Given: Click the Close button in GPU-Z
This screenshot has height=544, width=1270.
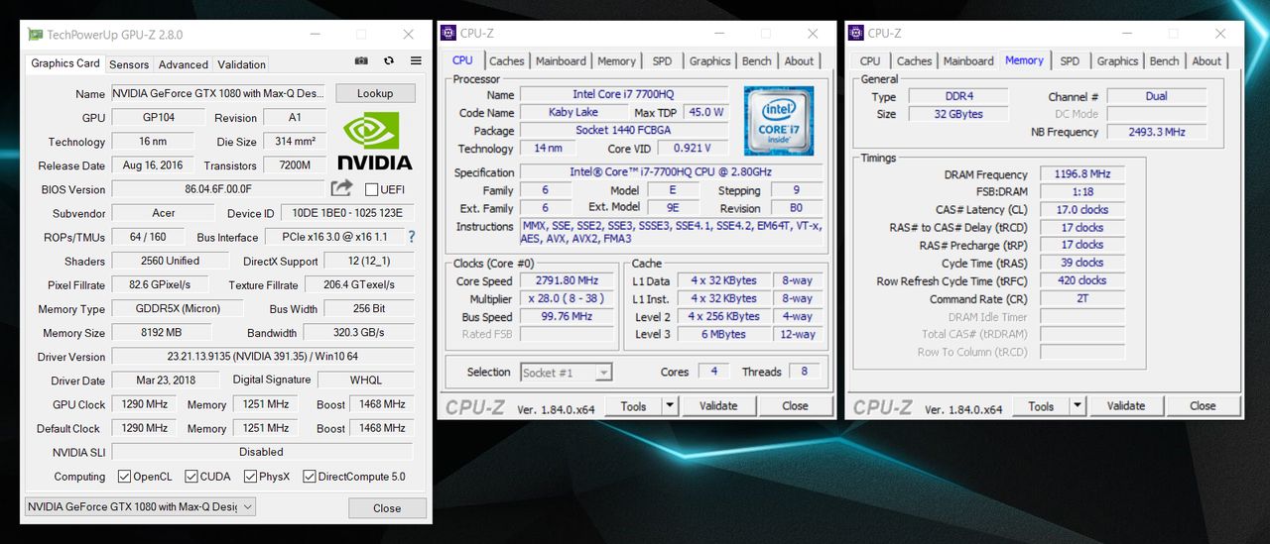Looking at the screenshot, I should click(387, 508).
